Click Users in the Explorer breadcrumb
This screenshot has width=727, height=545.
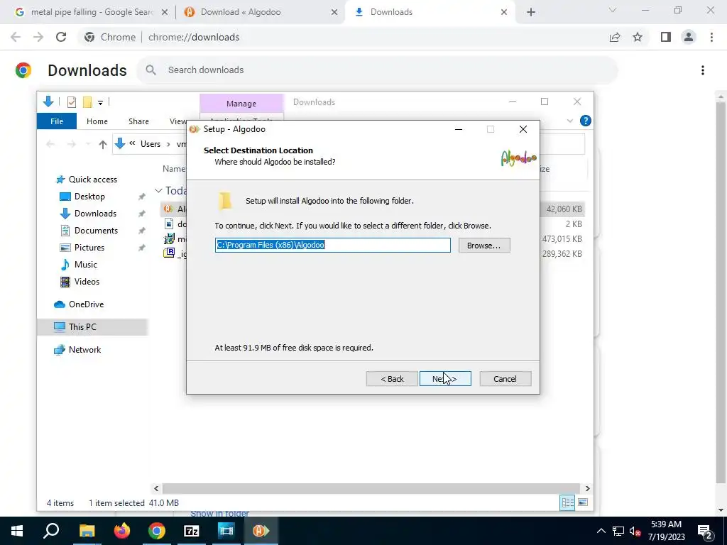(x=151, y=144)
